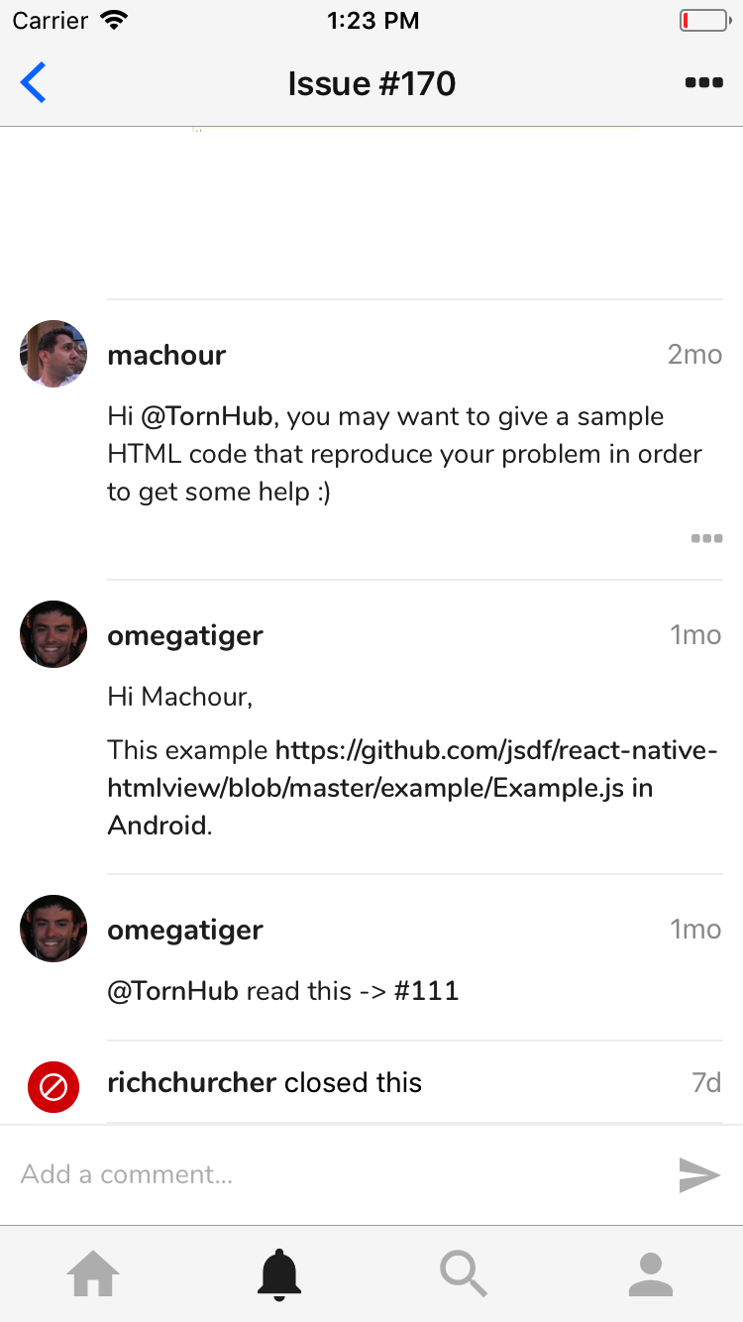
Task: Open more options on machour's comment
Action: [706, 539]
